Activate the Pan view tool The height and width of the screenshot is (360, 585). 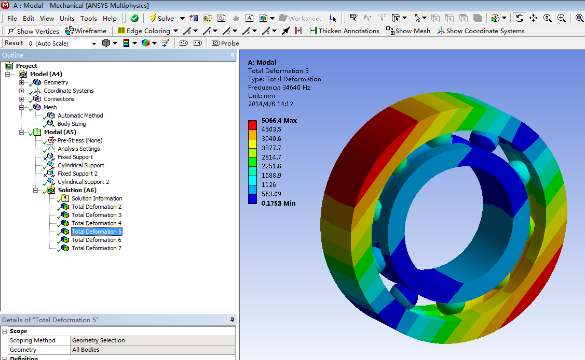pyautogui.click(x=533, y=18)
